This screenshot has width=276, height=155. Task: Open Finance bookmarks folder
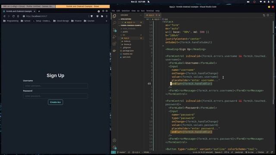pyautogui.click(x=76, y=21)
